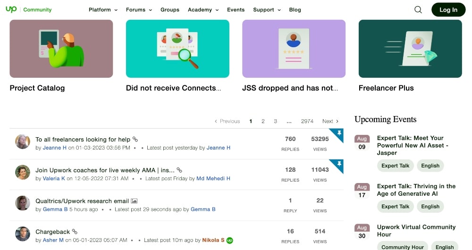Open 'To all freelancers looking for help' thread
472x250 pixels.
coord(83,139)
